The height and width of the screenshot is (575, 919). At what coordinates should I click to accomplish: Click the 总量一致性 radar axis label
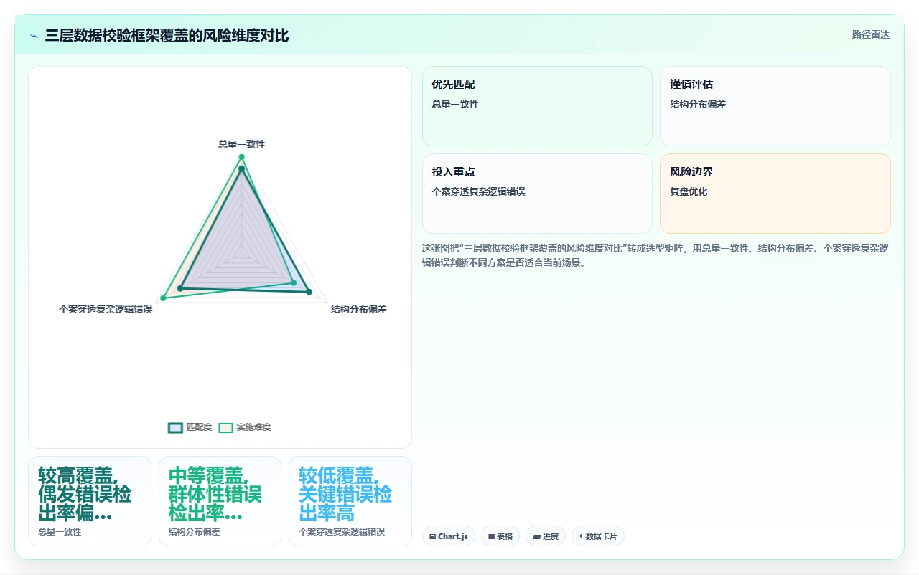click(241, 144)
